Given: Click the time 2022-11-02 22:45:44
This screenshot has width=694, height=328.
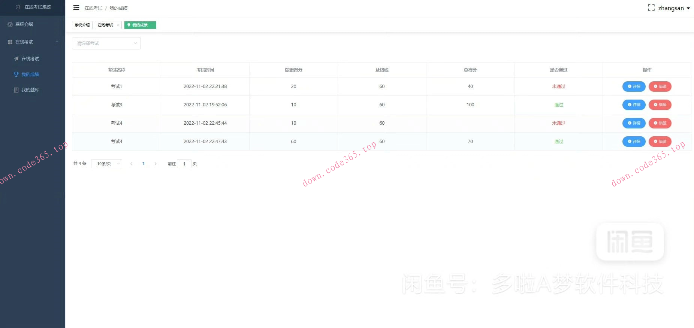Looking at the screenshot, I should pyautogui.click(x=205, y=123).
